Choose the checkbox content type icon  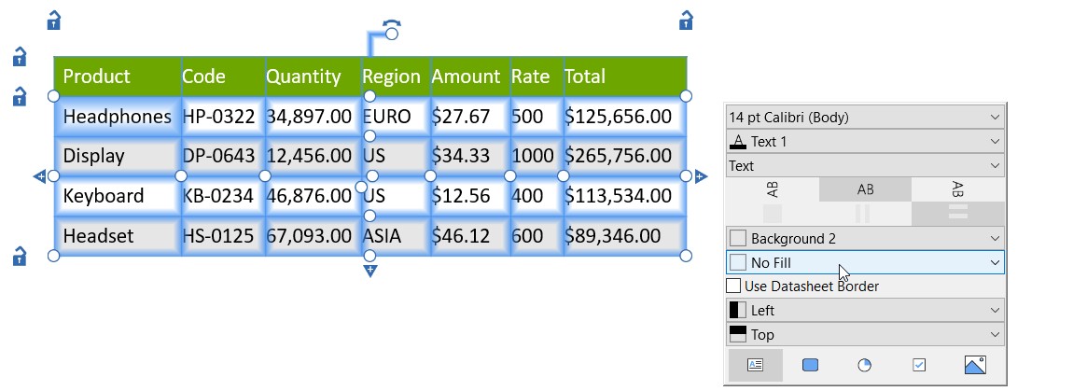[919, 365]
